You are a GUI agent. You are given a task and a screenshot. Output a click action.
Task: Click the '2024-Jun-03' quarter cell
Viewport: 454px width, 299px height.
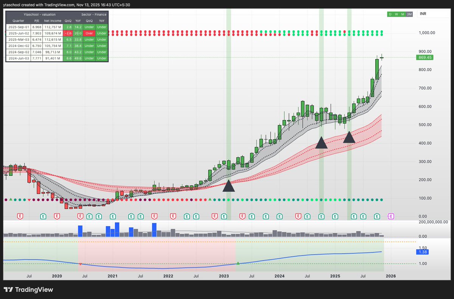click(18, 58)
